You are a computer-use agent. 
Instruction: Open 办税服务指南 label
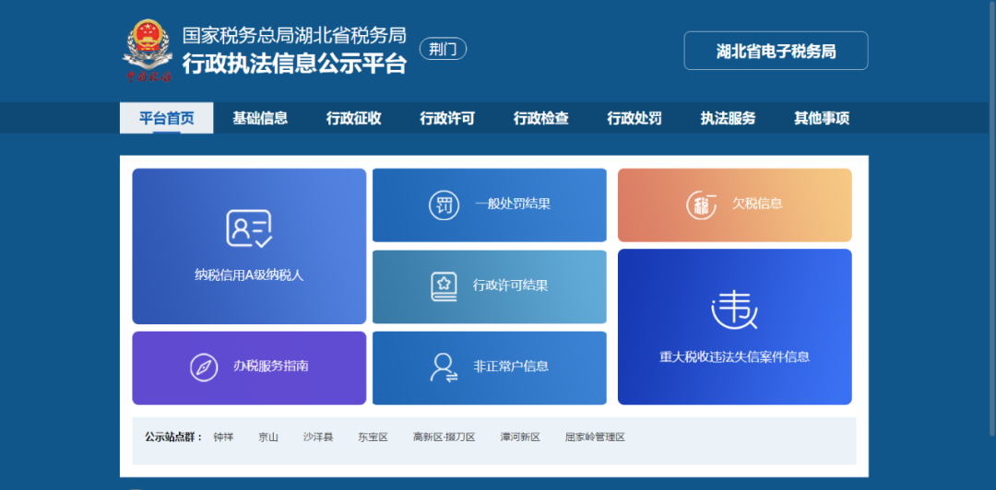pyautogui.click(x=270, y=367)
